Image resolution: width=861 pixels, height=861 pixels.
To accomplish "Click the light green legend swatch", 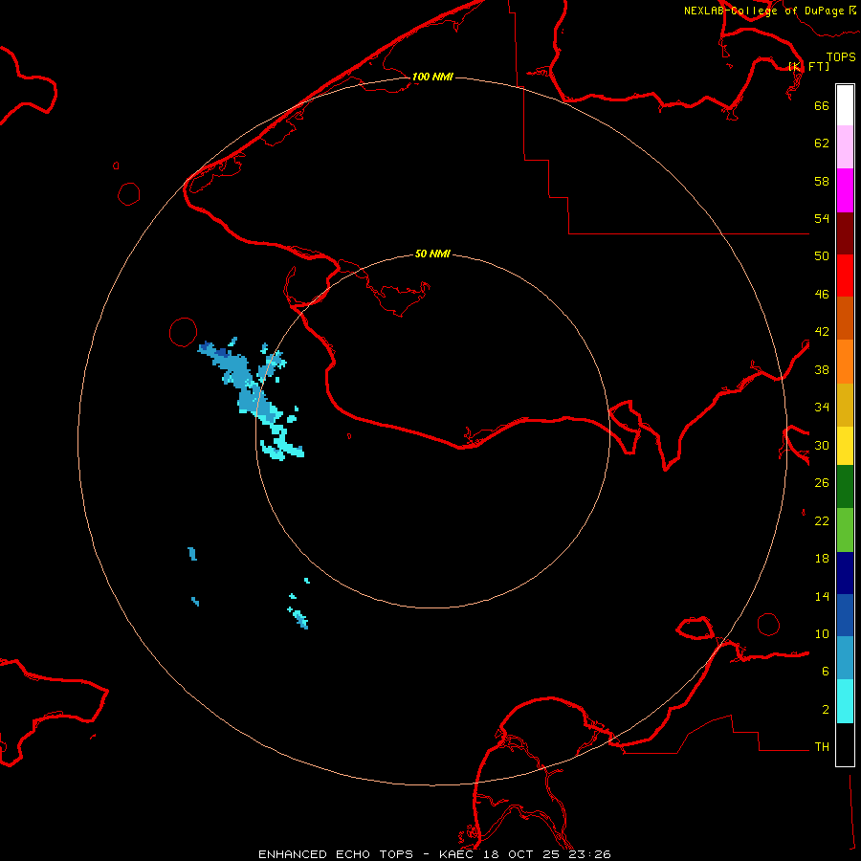I will 845,530.
